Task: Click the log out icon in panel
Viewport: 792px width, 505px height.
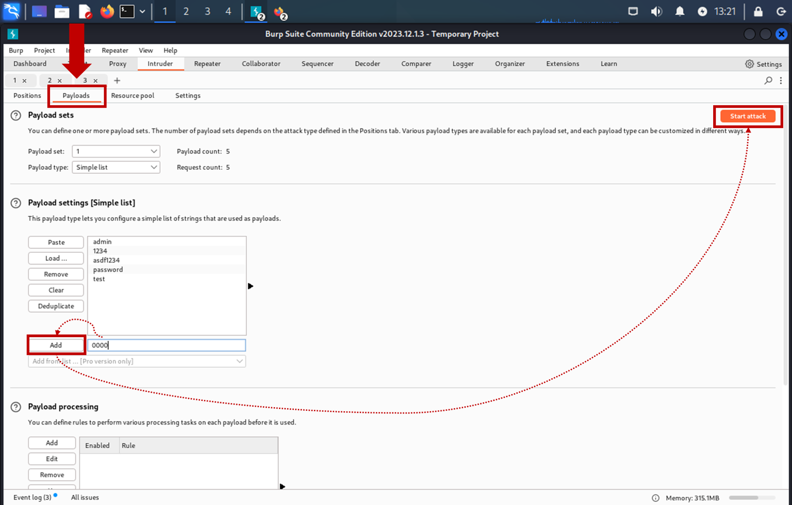Action: pos(781,11)
